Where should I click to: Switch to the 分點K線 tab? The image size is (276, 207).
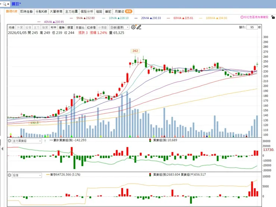click(x=41, y=12)
